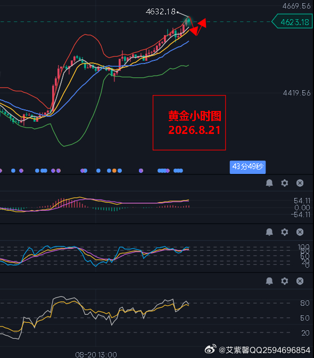Close the KDJ indicator panel
Image resolution: width=314 pixels, height=358 pixels.
click(x=300, y=232)
